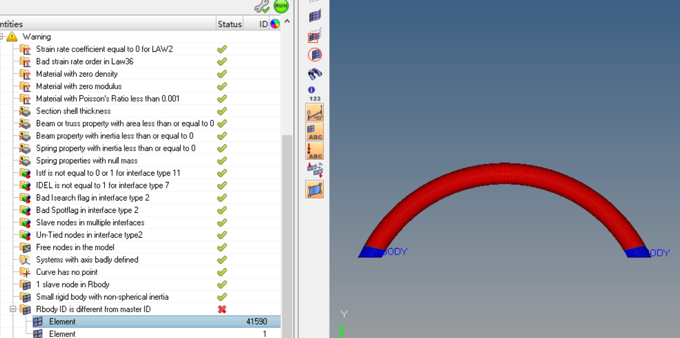Select 'Section shell thickness' check

[x=73, y=111]
